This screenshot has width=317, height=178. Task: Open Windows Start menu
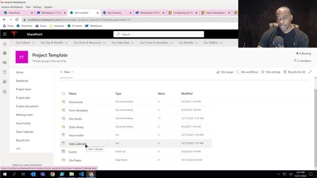pos(4,174)
